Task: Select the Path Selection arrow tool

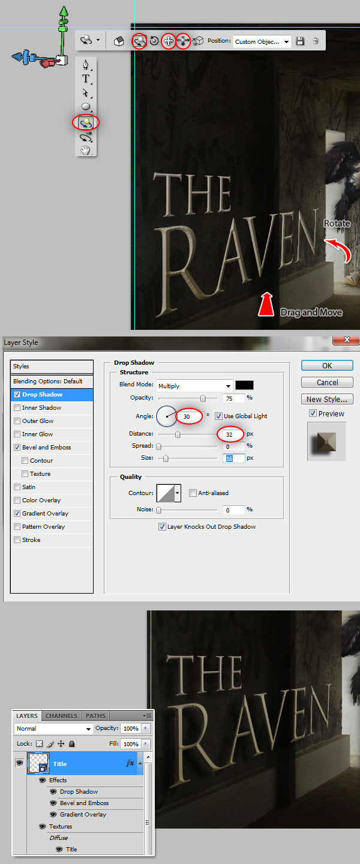Action: tap(86, 93)
